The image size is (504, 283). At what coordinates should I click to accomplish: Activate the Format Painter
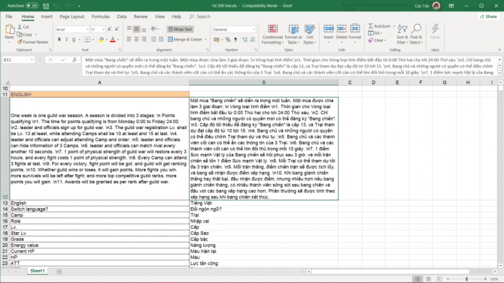coord(33,42)
